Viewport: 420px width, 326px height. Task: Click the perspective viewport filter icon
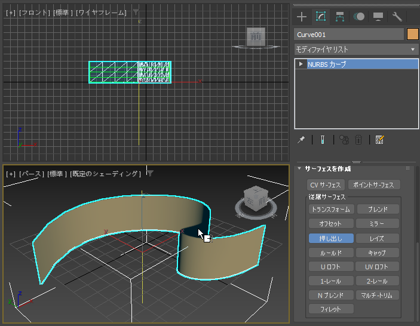coord(151,173)
